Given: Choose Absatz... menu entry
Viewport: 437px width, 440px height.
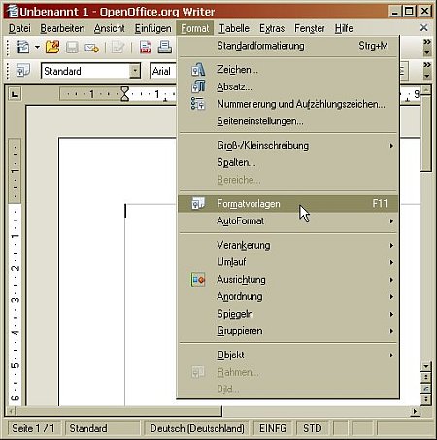Looking at the screenshot, I should click(x=288, y=87).
